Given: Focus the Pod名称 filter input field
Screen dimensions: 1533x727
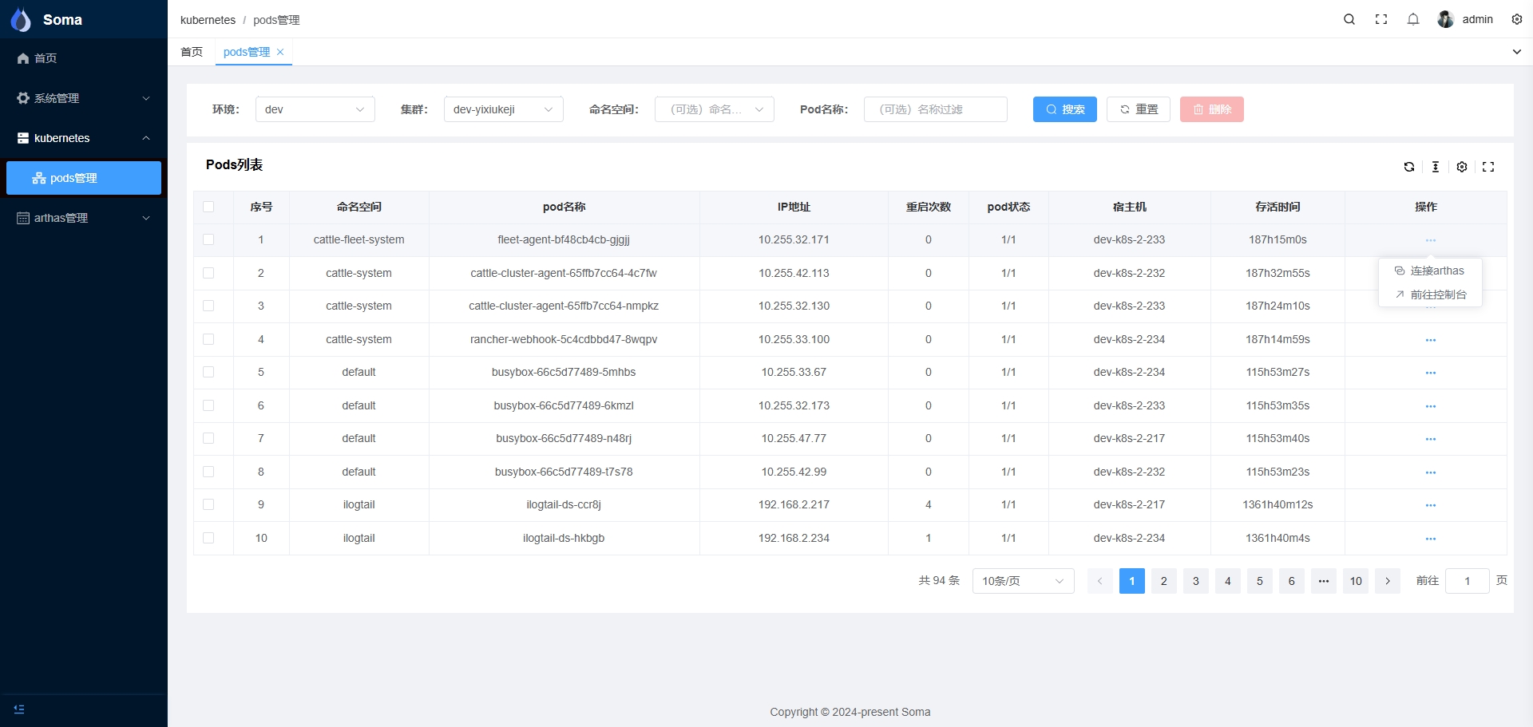Looking at the screenshot, I should [935, 109].
